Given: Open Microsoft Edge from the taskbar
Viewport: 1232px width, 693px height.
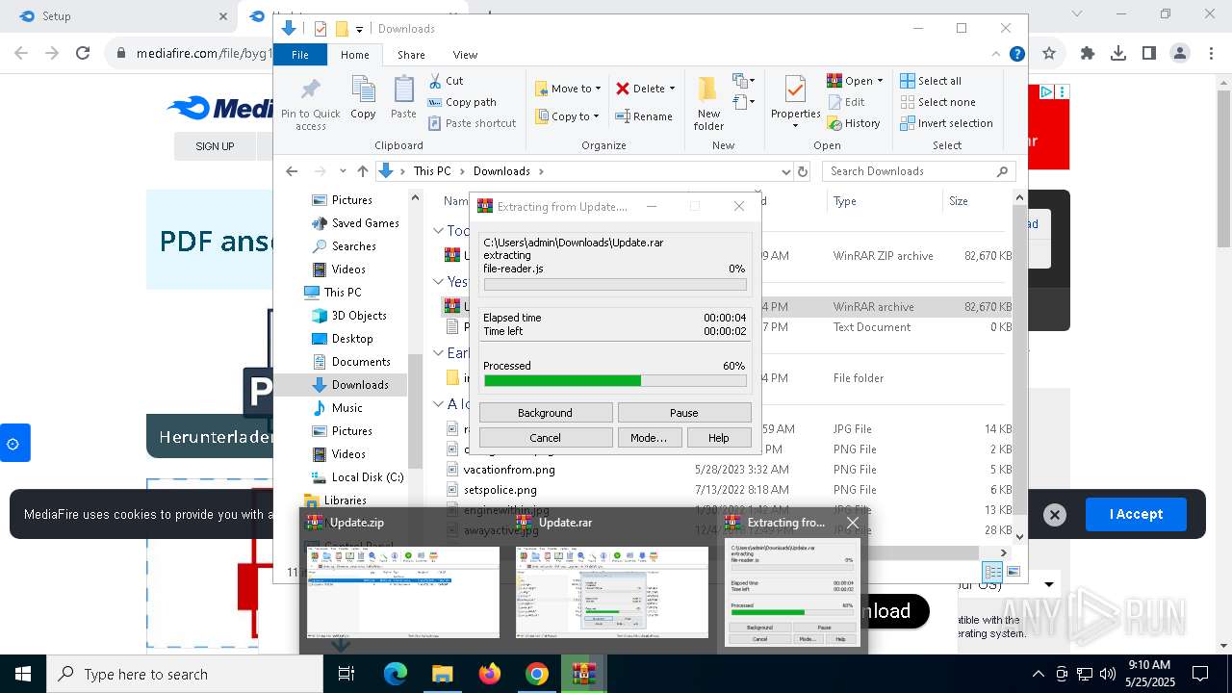Looking at the screenshot, I should [x=396, y=674].
